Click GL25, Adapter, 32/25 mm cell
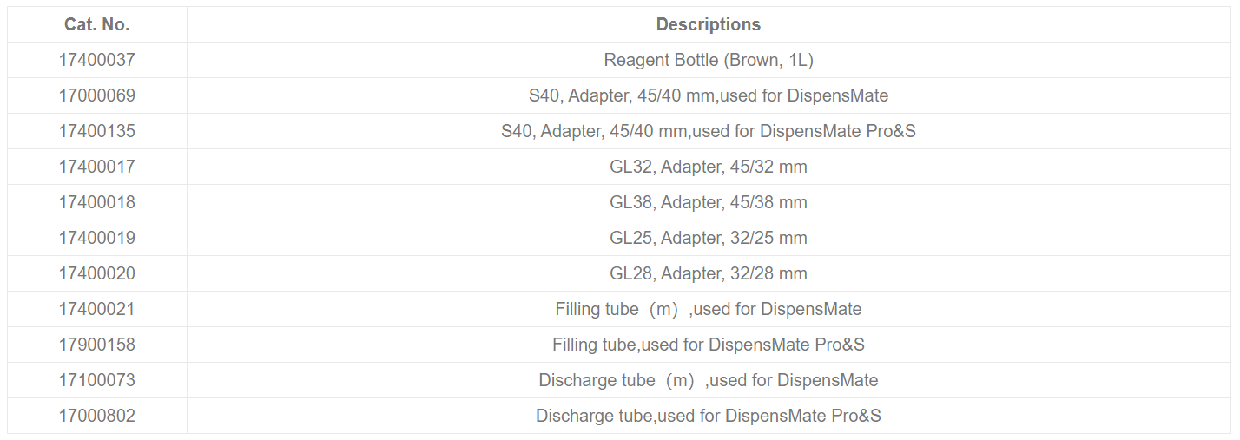This screenshot has width=1240, height=440. [x=709, y=238]
